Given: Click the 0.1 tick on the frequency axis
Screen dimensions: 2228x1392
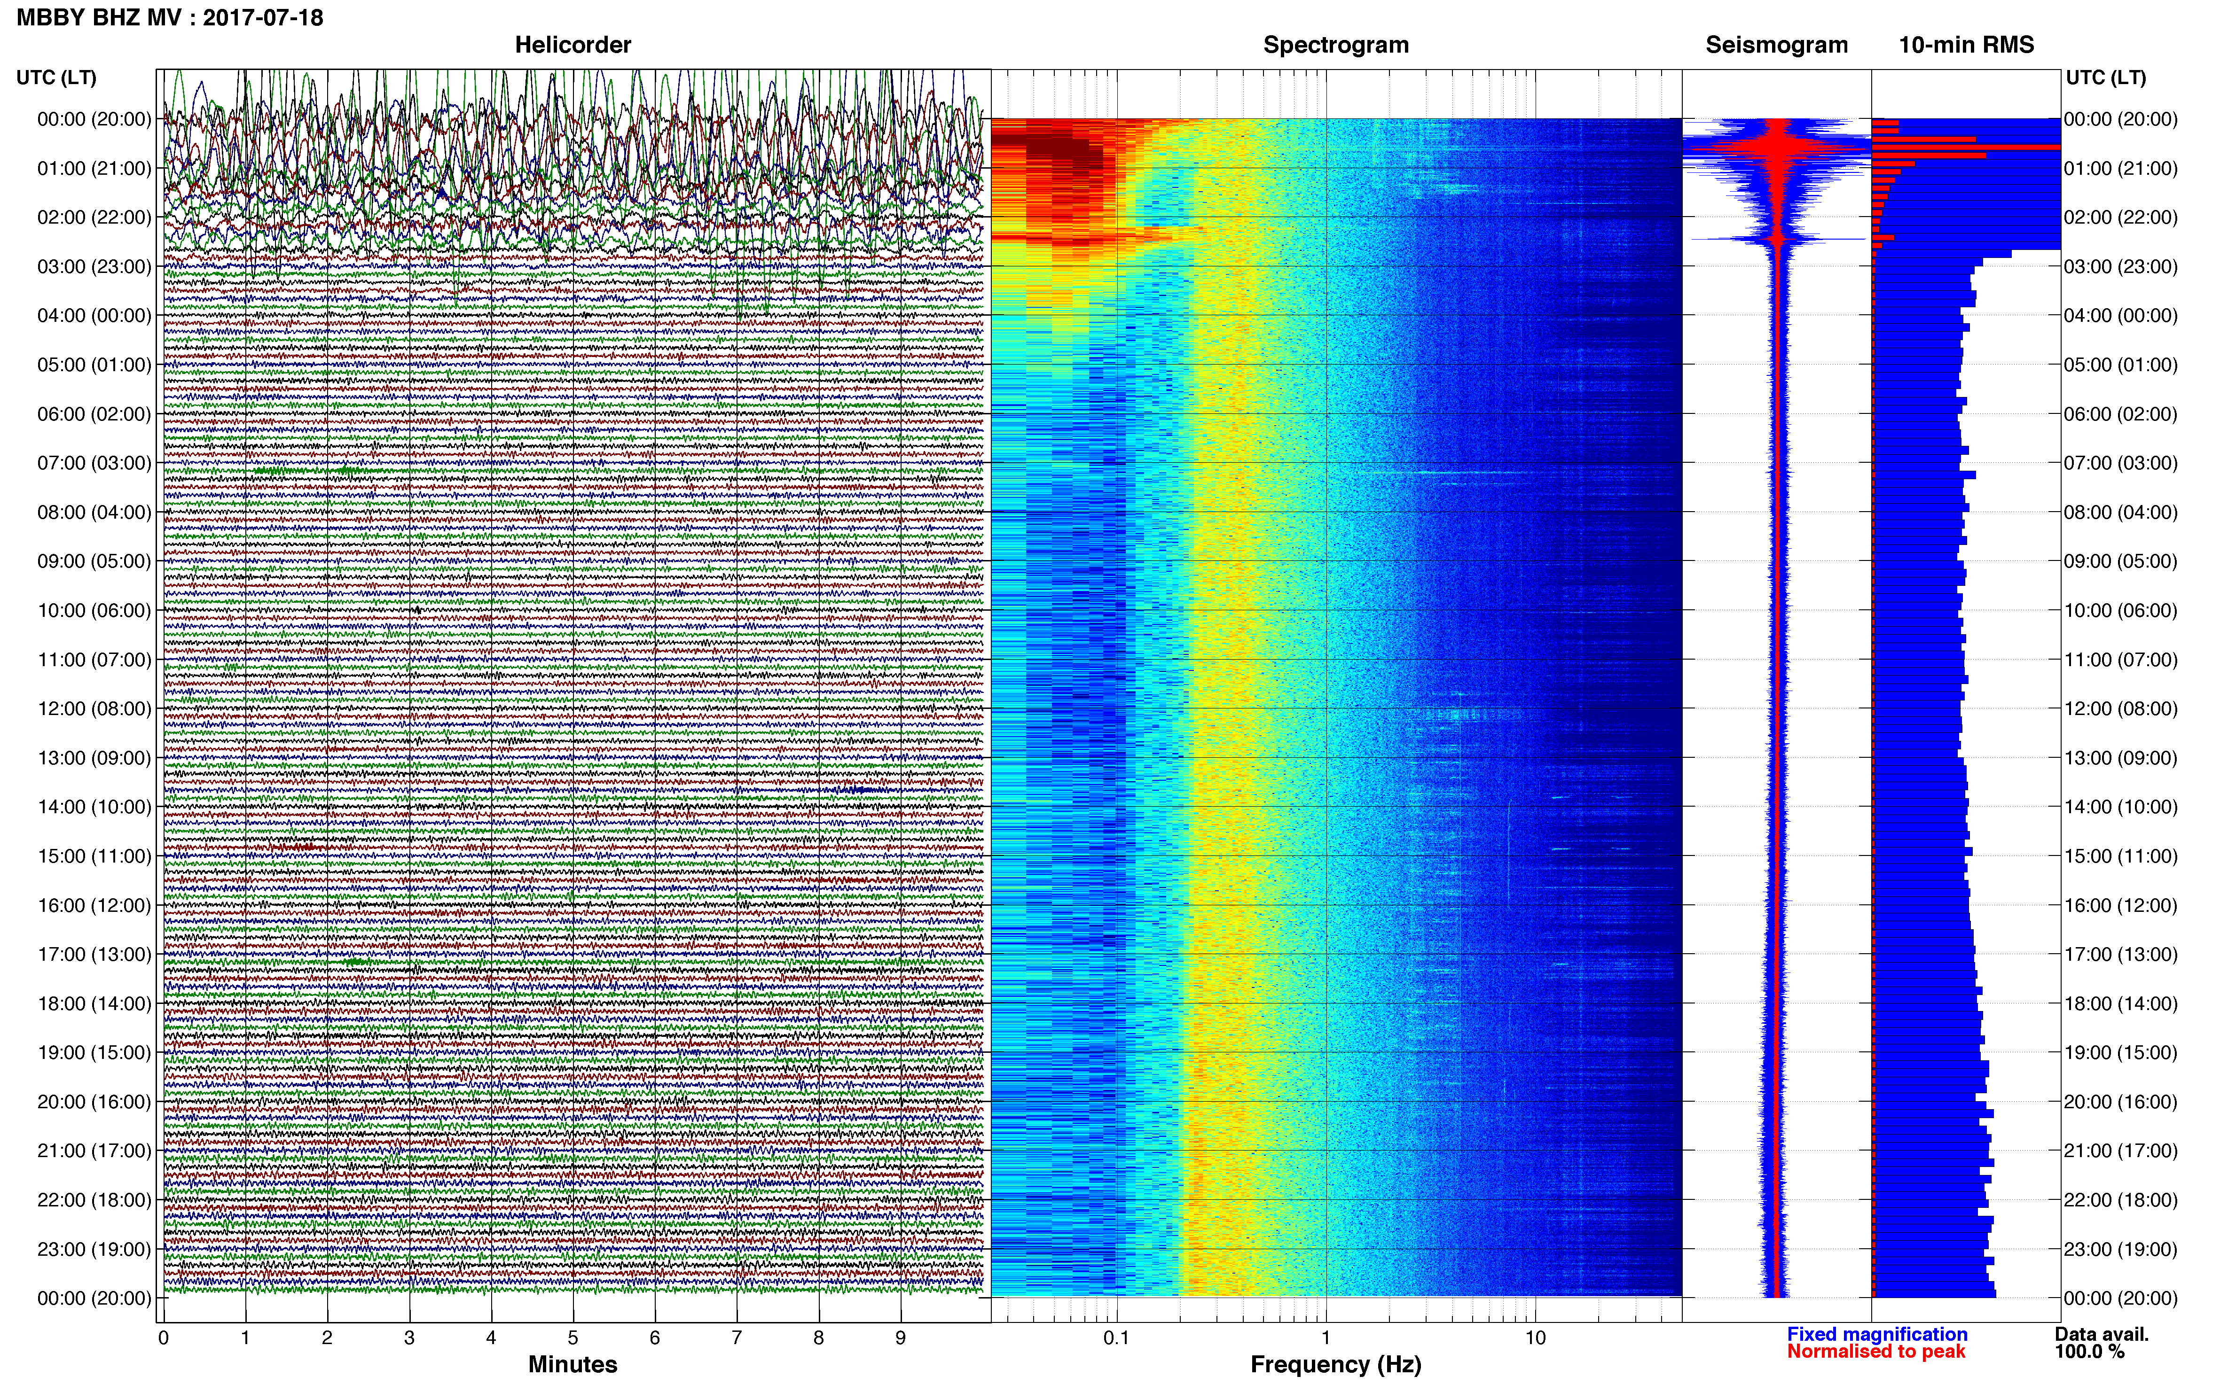Looking at the screenshot, I should pyautogui.click(x=1116, y=1338).
